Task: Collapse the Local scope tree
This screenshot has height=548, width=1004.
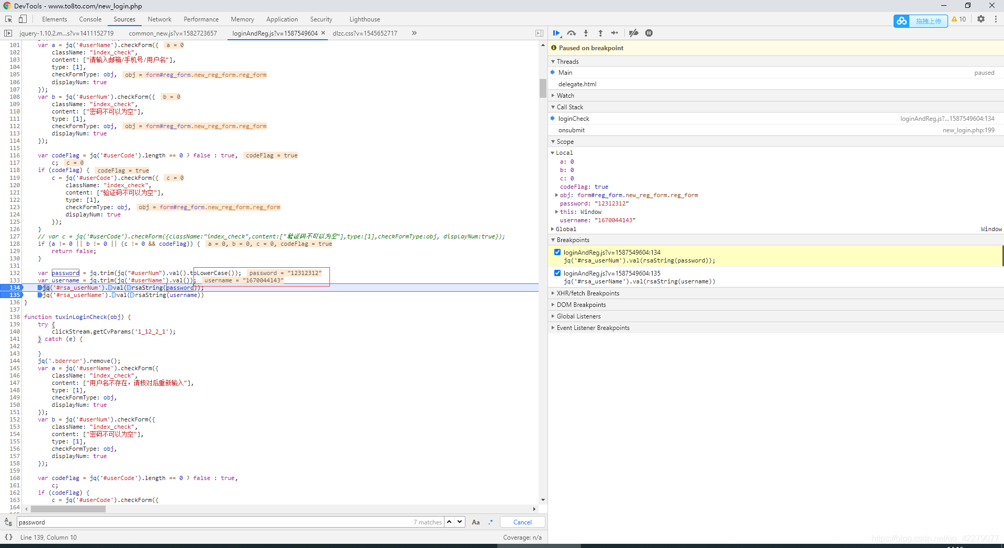Action: pyautogui.click(x=553, y=153)
